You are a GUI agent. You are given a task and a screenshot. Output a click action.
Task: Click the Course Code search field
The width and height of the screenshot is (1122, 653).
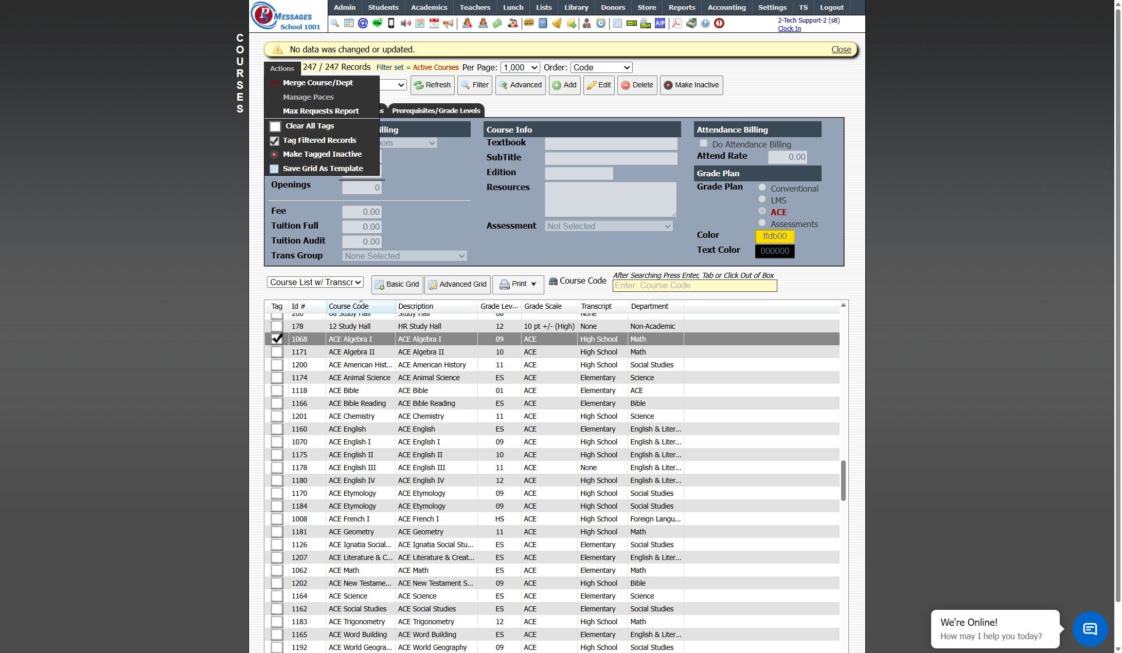(x=694, y=286)
